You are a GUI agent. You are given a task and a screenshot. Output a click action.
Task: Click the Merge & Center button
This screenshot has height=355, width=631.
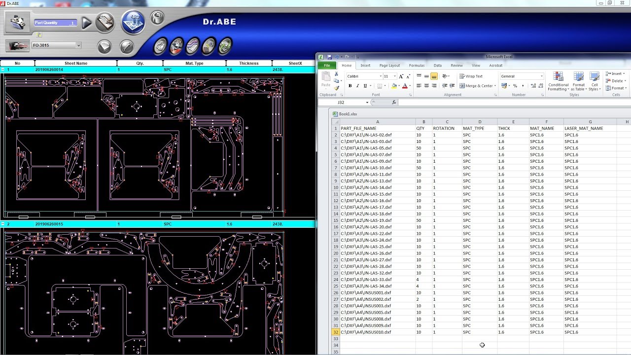(476, 86)
